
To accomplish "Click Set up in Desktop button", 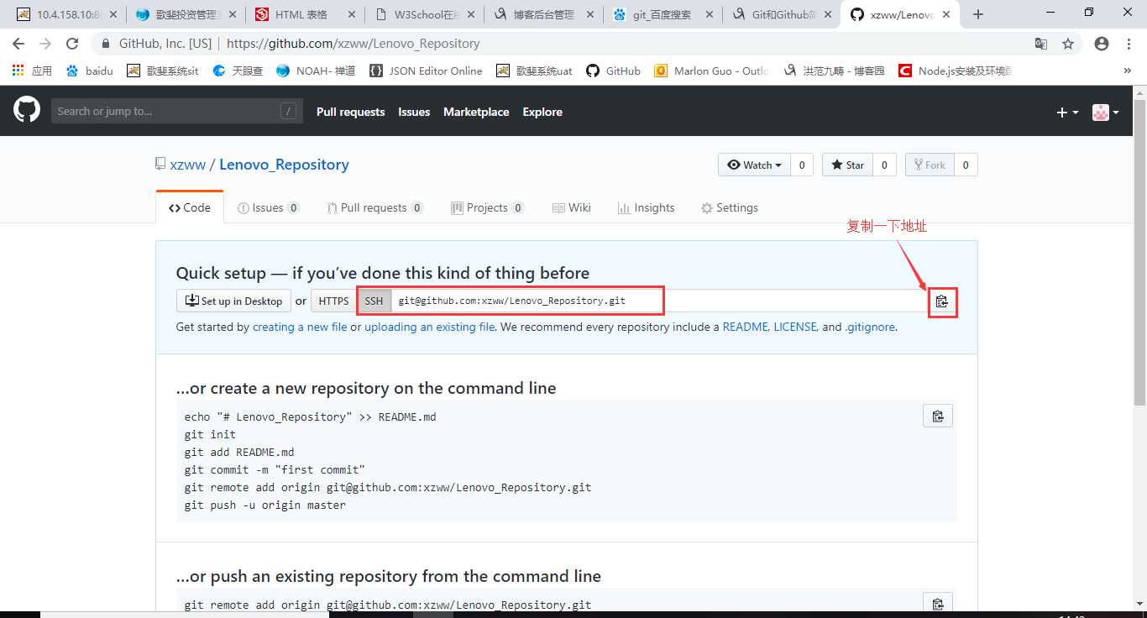I will 233,301.
